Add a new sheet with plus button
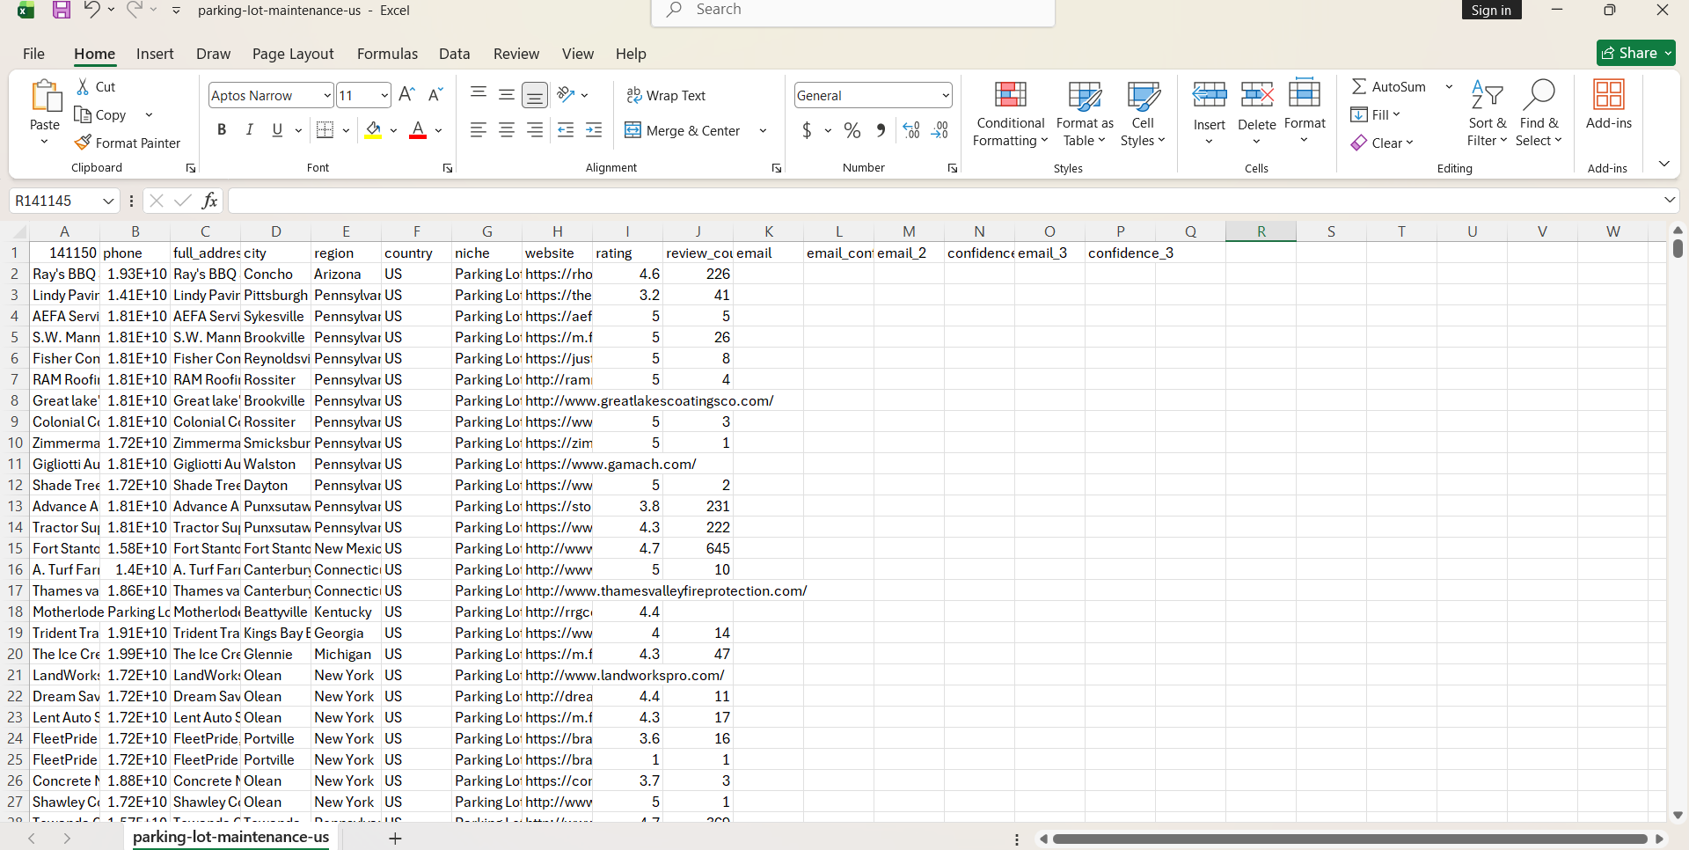This screenshot has width=1689, height=850. 395,839
